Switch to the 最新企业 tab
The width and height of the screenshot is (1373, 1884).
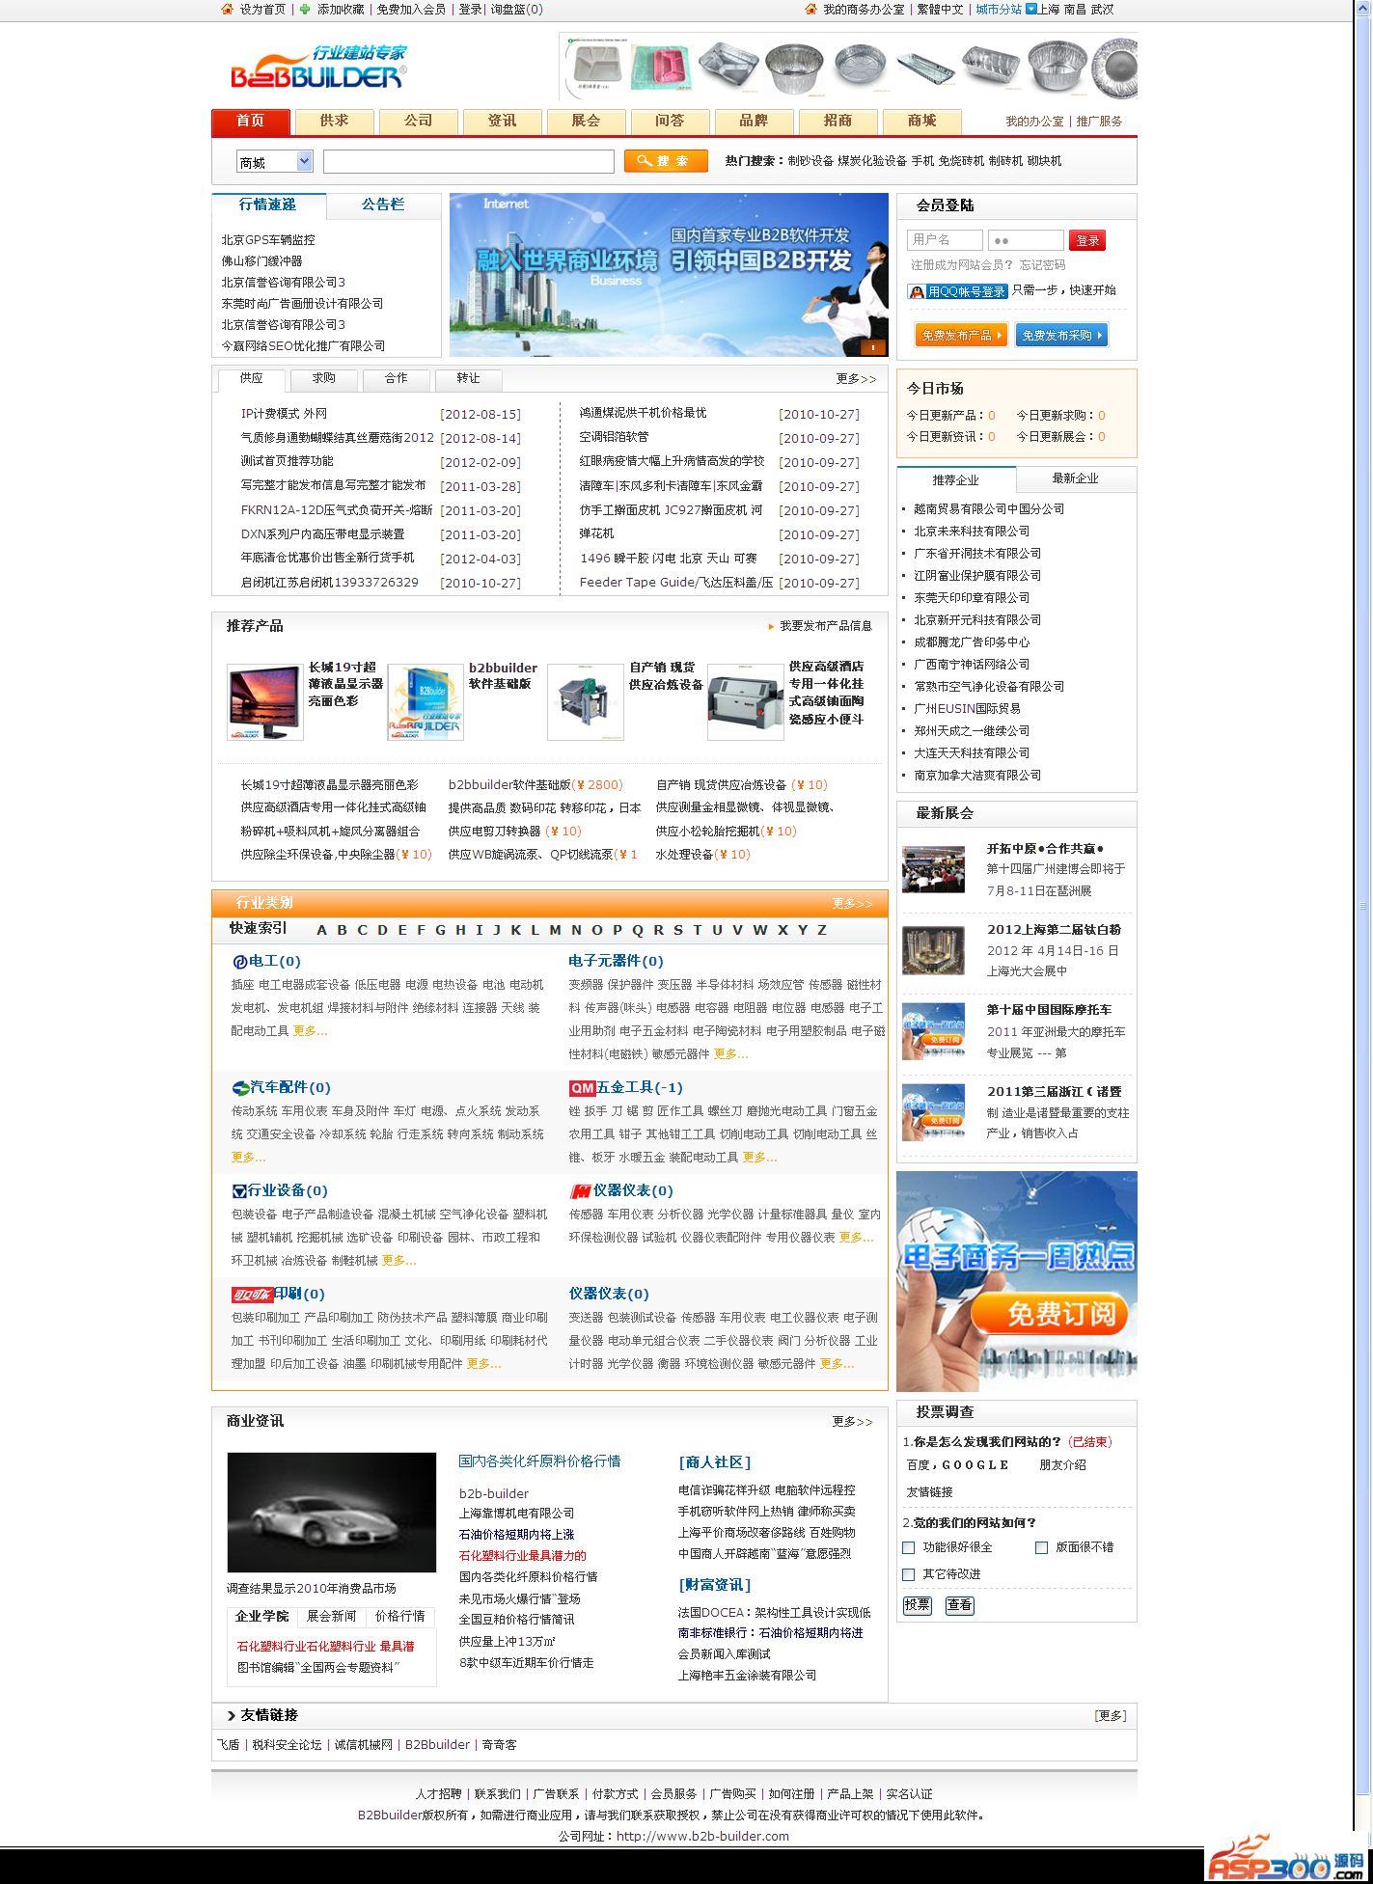[x=1075, y=479]
